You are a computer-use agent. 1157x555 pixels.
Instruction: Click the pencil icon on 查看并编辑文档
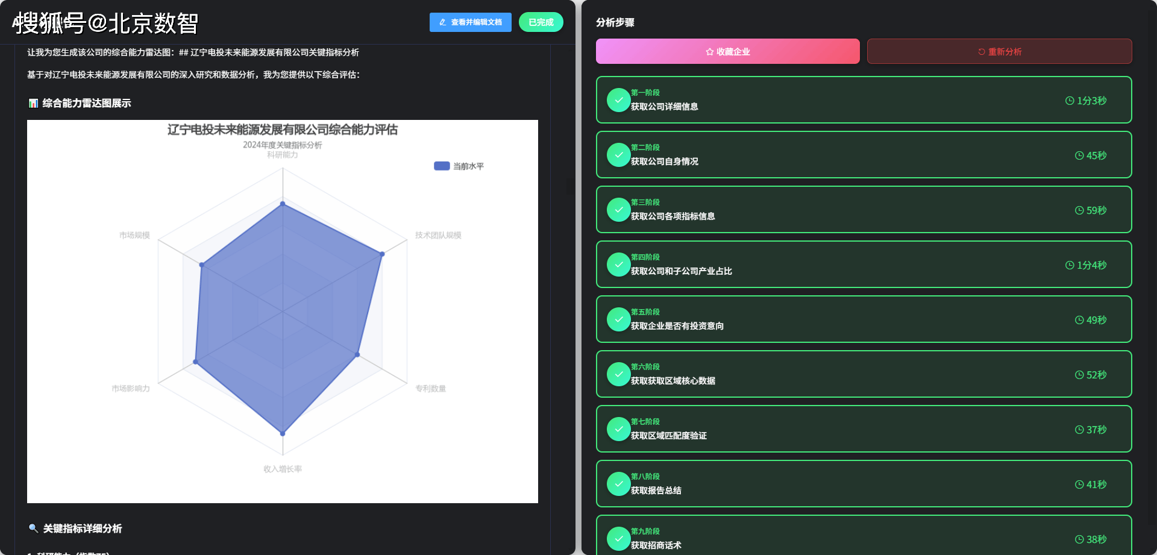click(x=443, y=22)
